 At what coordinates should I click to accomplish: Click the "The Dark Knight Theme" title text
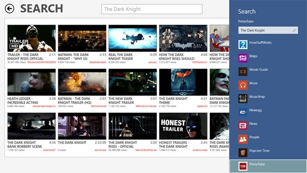[x=174, y=101]
